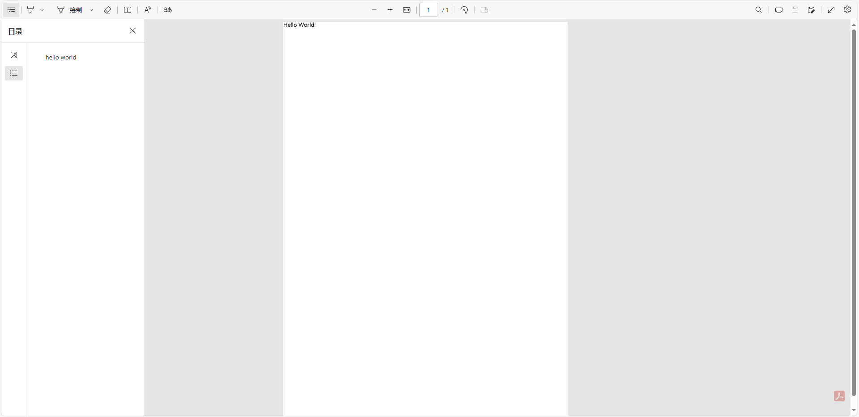Enter full screen with the expand arrows
The width and height of the screenshot is (859, 417).
coord(831,10)
